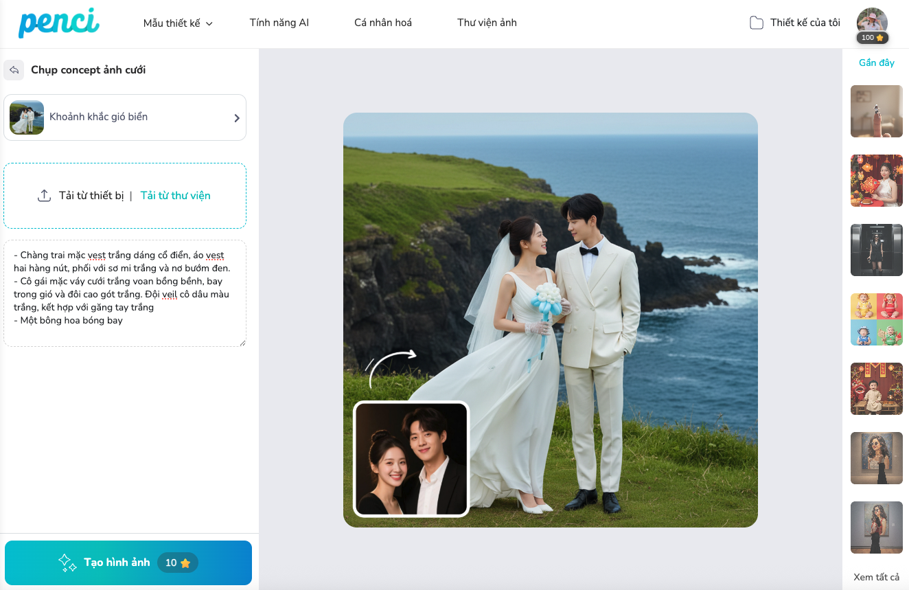Click the sparkle icon on Tạo hình ảnh
Screen dimensions: 909x590
click(67, 563)
